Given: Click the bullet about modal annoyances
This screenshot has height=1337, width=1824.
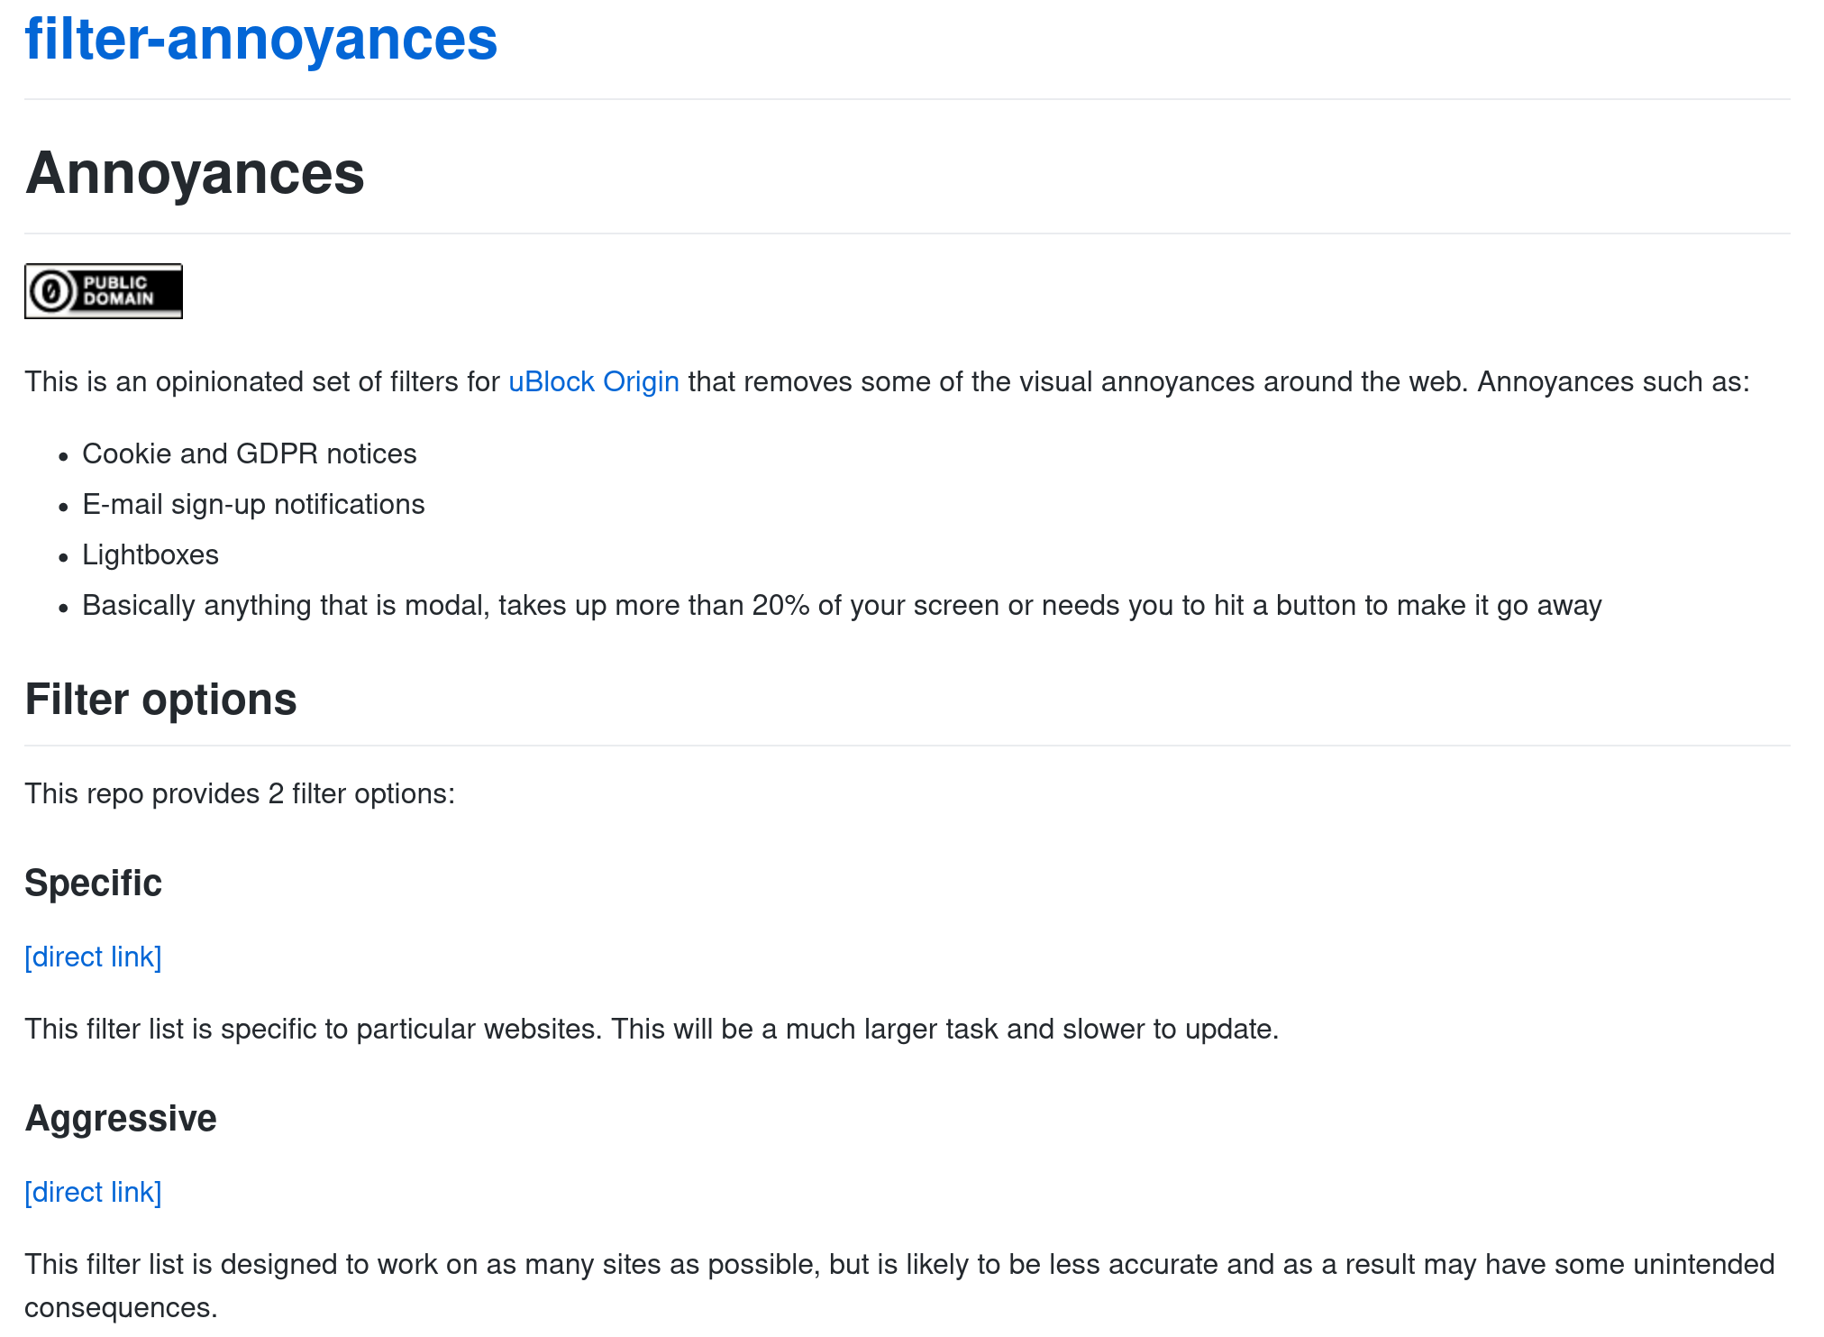Looking at the screenshot, I should click(841, 605).
